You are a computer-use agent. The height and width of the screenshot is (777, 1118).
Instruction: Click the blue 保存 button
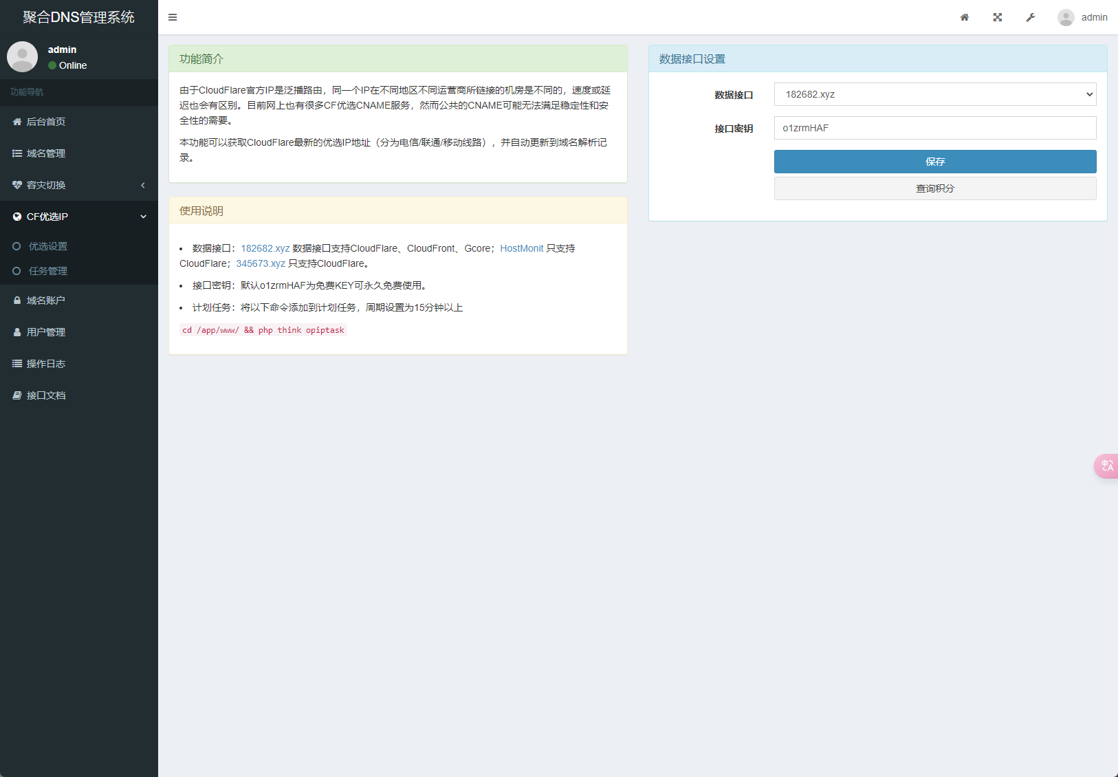pyautogui.click(x=935, y=162)
